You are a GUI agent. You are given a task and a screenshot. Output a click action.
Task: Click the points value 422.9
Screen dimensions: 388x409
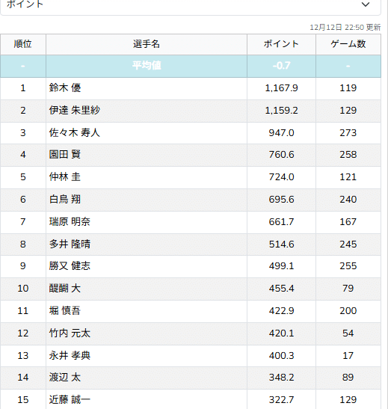(x=281, y=311)
